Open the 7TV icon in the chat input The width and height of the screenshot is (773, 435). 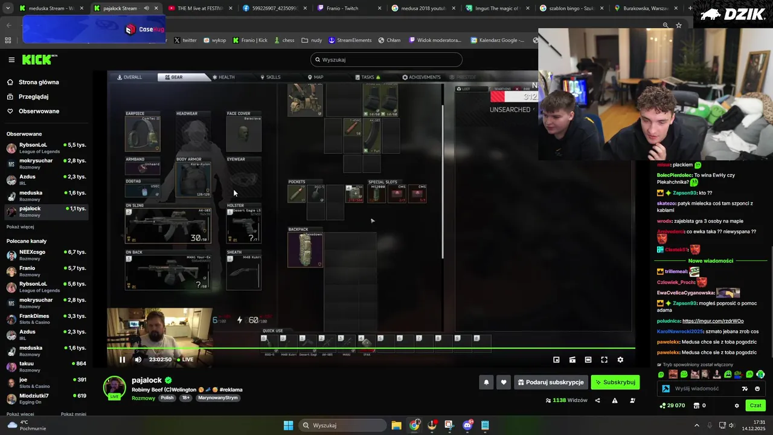click(x=745, y=388)
